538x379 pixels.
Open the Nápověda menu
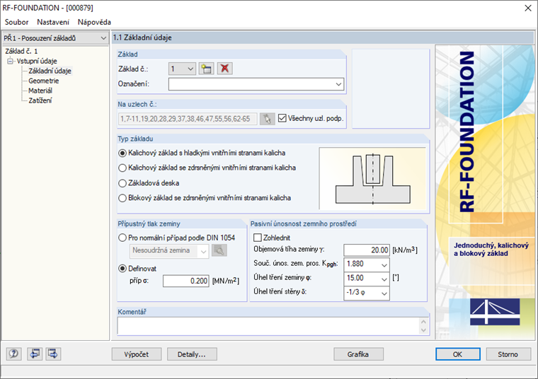pyautogui.click(x=94, y=22)
